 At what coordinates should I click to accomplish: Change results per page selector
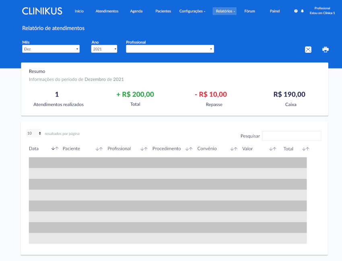pos(34,133)
